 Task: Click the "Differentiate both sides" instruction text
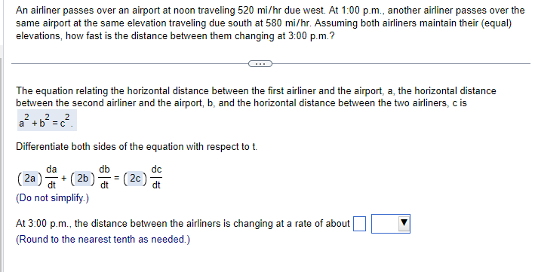pyautogui.click(x=137, y=147)
